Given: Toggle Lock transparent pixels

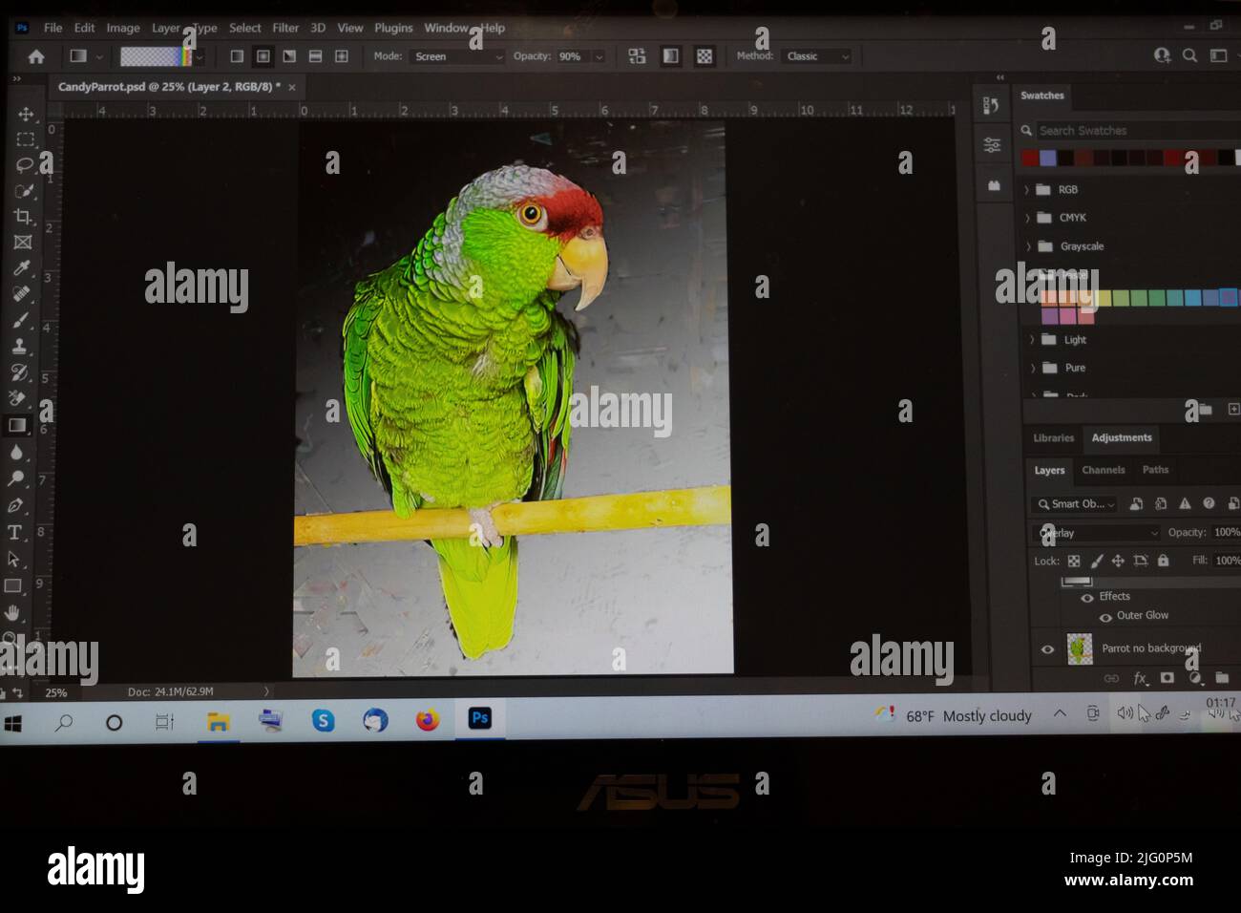Looking at the screenshot, I should (x=1074, y=561).
